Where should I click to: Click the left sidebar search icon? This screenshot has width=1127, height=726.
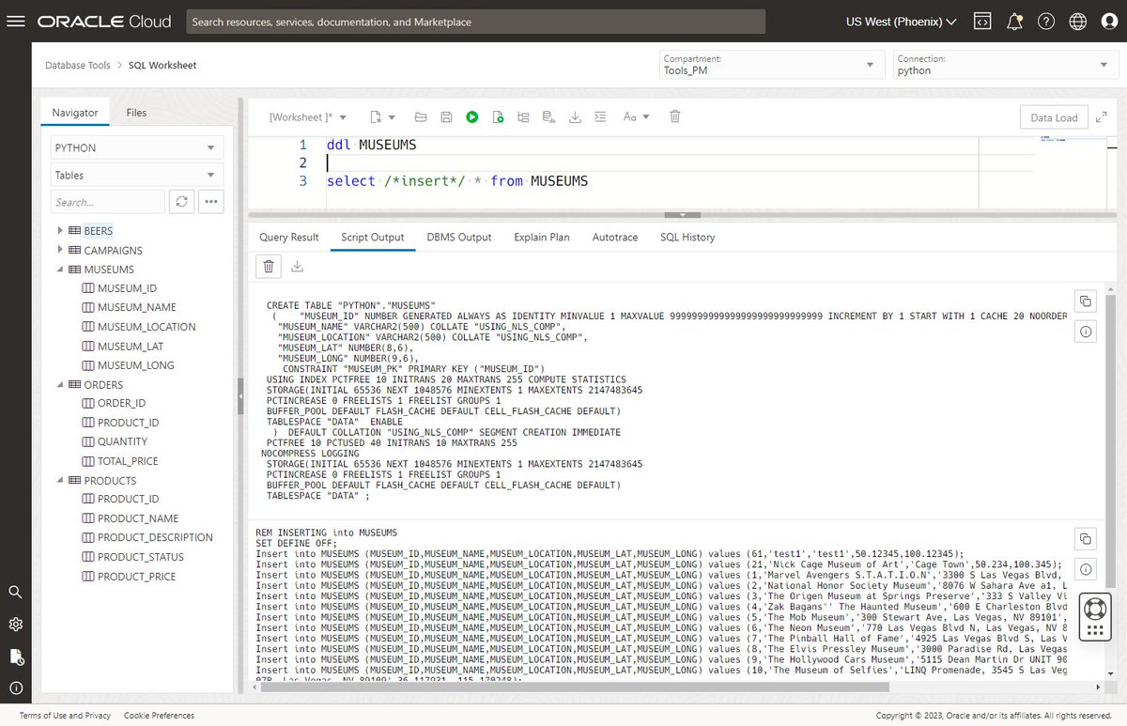tap(16, 592)
